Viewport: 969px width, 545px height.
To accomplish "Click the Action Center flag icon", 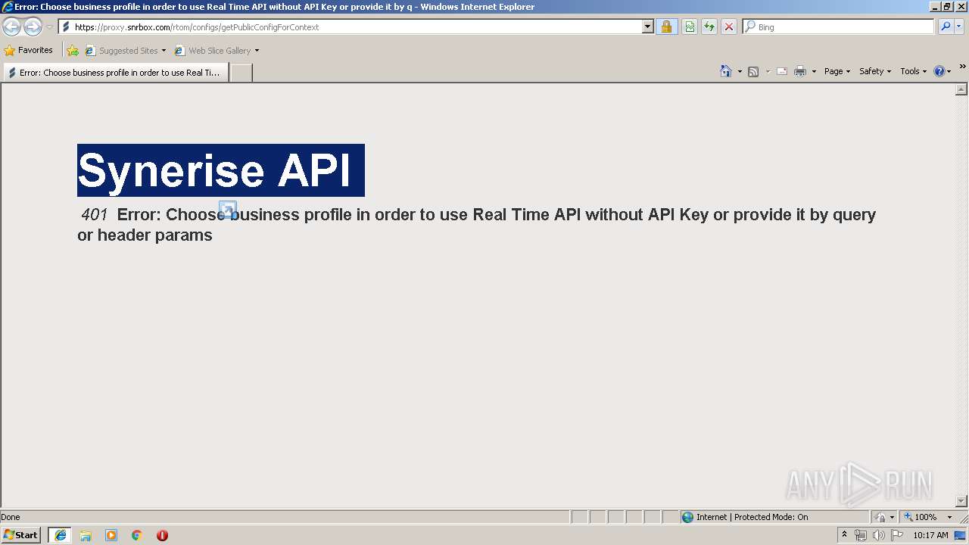I will (x=897, y=535).
